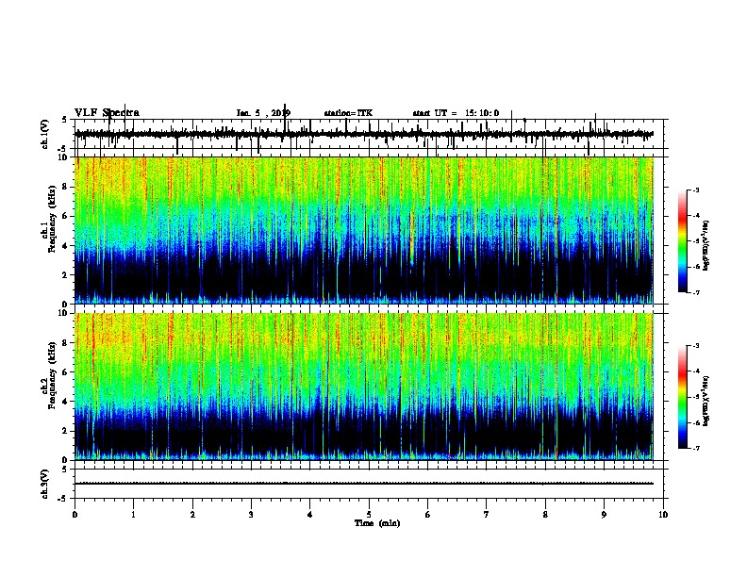Click the ch.1 color bar's "-3" label
This screenshot has height=577, width=747.
click(x=695, y=190)
